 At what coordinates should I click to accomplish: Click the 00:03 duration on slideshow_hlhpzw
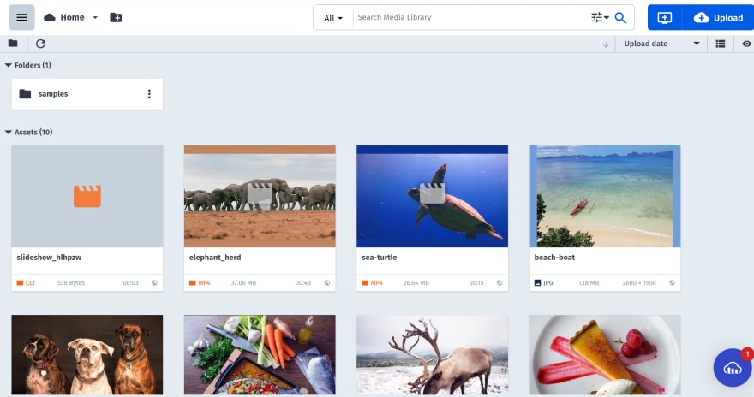(x=130, y=282)
